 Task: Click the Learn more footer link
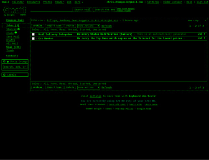click(x=151, y=104)
